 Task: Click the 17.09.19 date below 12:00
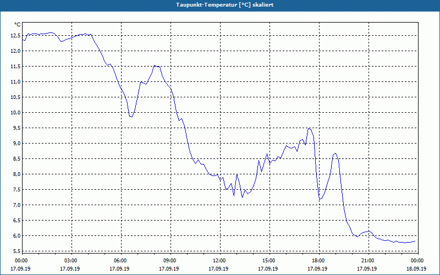218,269
